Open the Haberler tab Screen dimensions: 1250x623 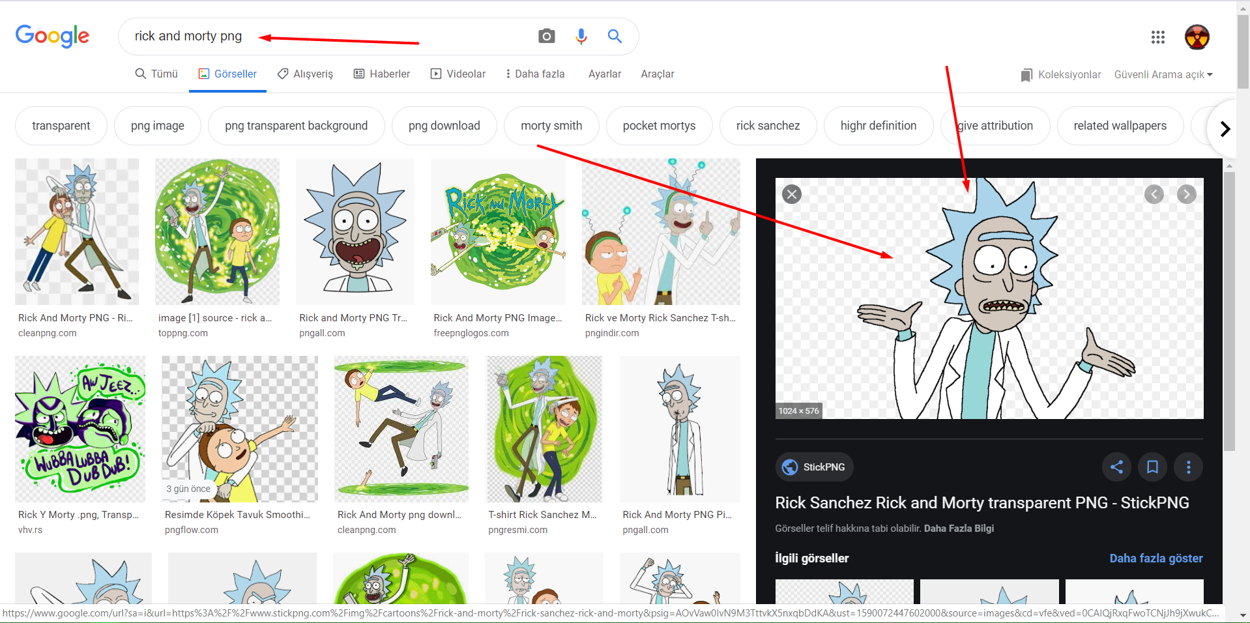click(x=382, y=74)
